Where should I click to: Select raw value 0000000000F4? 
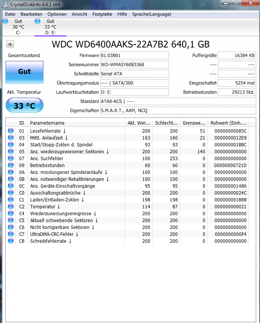tap(231, 234)
